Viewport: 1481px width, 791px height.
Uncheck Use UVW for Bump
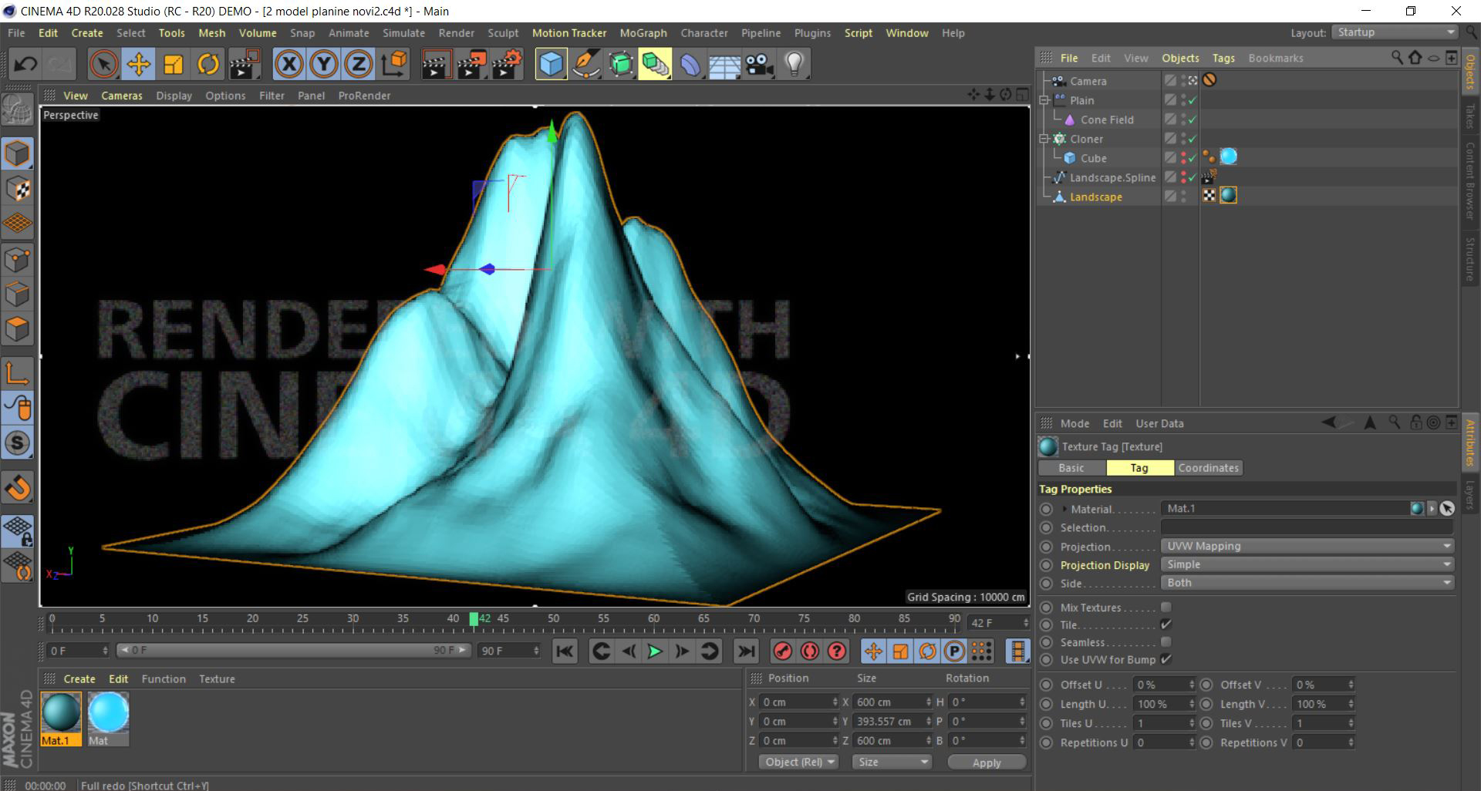(1166, 659)
